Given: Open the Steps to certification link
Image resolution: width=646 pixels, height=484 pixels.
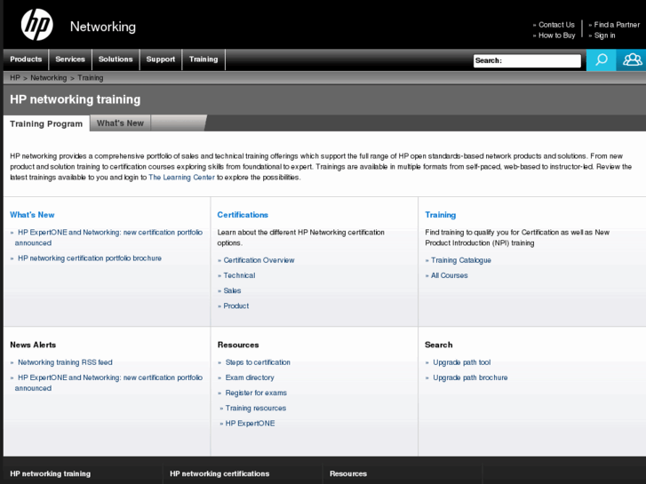Looking at the screenshot, I should click(258, 362).
